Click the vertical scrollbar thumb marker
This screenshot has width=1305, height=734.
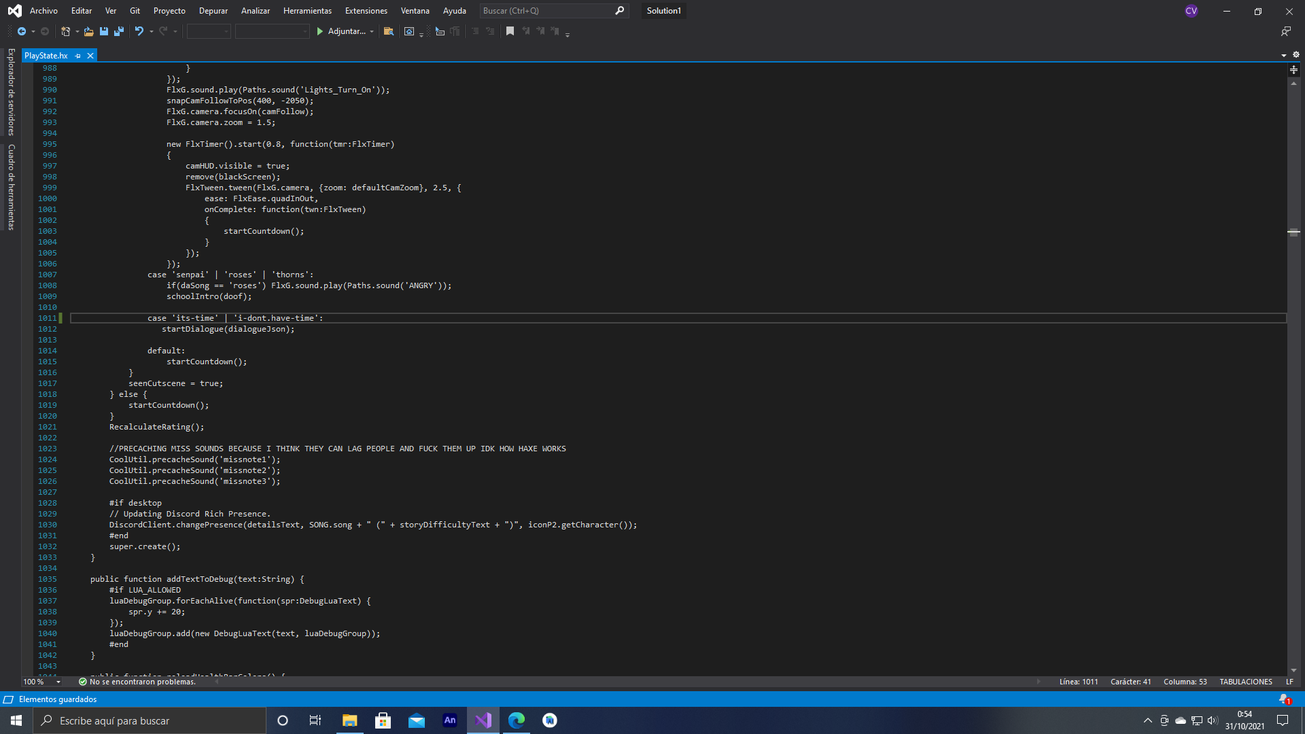point(1293,232)
